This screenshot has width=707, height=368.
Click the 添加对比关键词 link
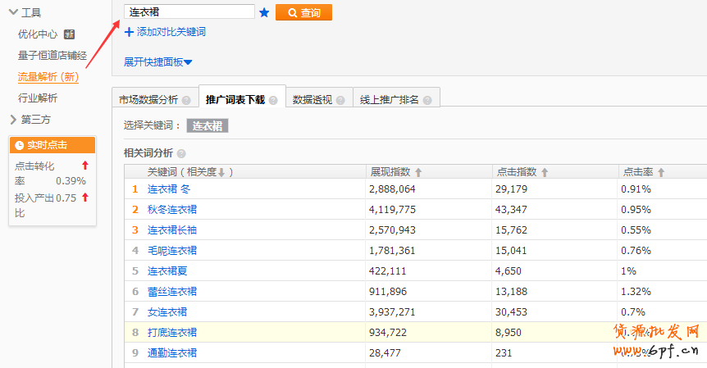[171, 32]
